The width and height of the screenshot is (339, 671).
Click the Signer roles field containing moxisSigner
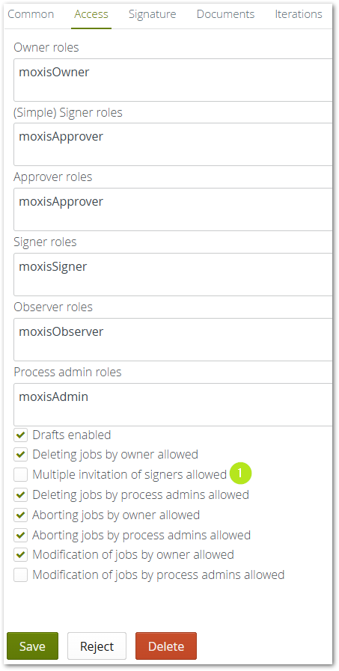pos(173,275)
